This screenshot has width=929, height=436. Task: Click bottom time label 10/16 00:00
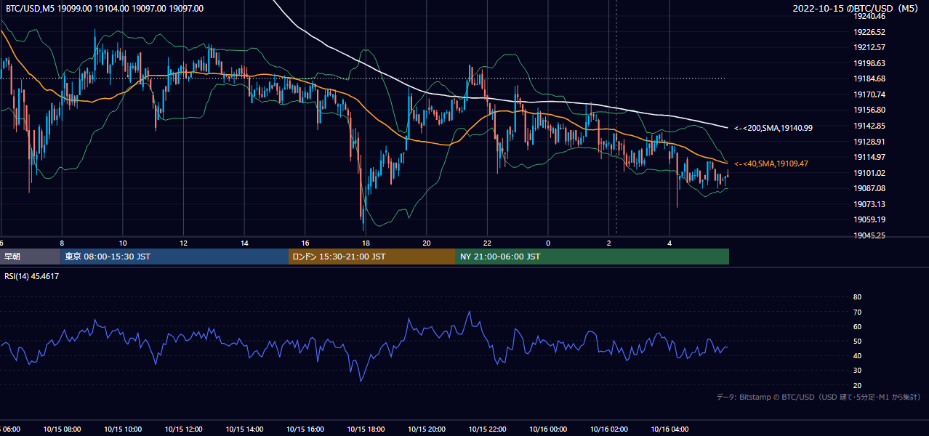(548, 429)
